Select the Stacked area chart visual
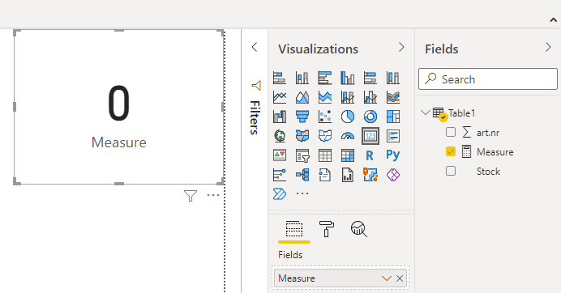This screenshot has height=293, width=561. tap(325, 97)
